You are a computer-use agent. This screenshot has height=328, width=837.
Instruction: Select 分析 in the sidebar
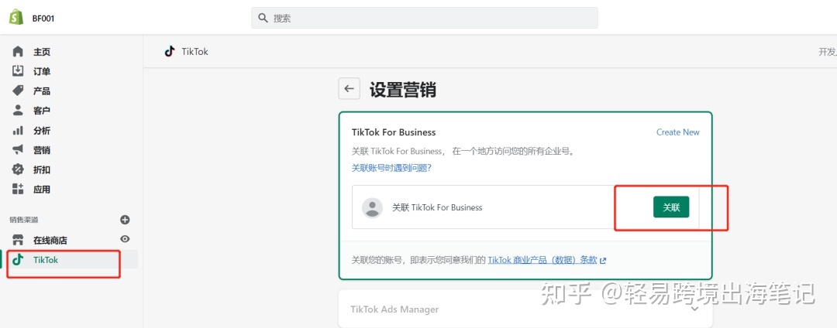pos(42,131)
